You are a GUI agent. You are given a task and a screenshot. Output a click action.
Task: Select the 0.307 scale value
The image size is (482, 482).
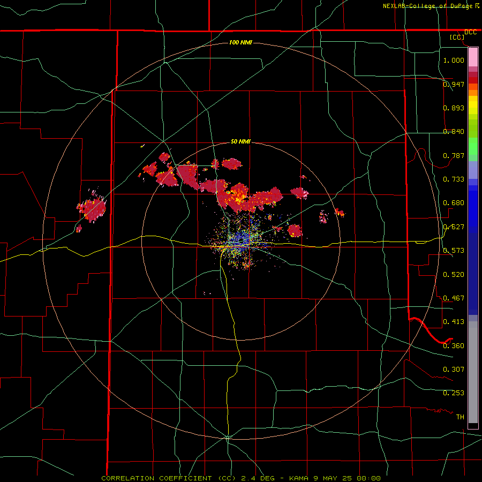454,370
